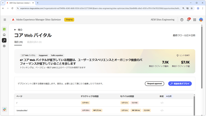Select the green site icon in the sidebar
The width and height of the screenshot is (206, 116).
(x=4, y=29)
